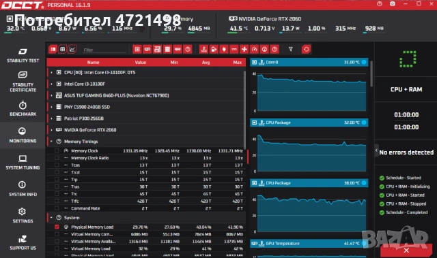Switch to graph-only monitoring view
437x258 pixels.
coord(72,50)
